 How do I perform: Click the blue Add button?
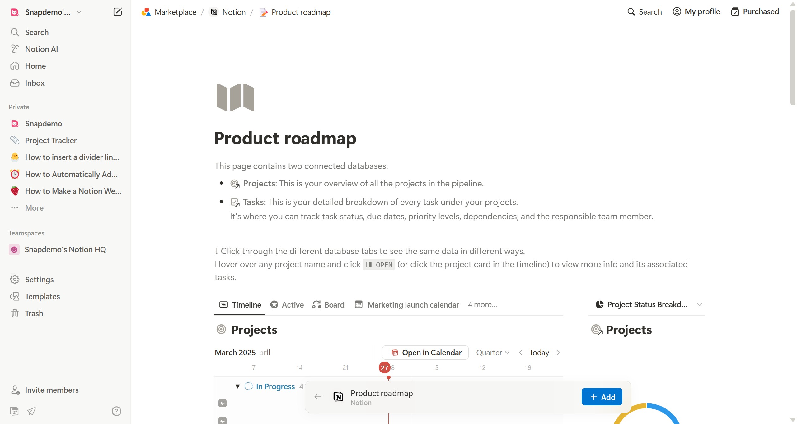[x=602, y=397]
